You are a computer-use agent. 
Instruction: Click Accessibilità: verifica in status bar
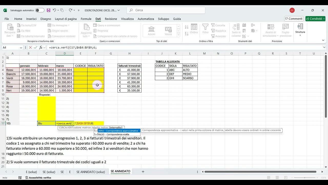(38, 178)
